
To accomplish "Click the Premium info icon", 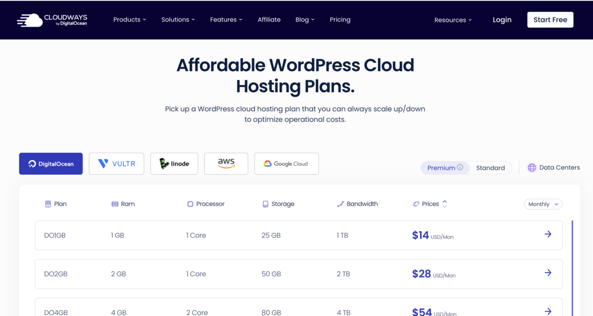I will [460, 167].
